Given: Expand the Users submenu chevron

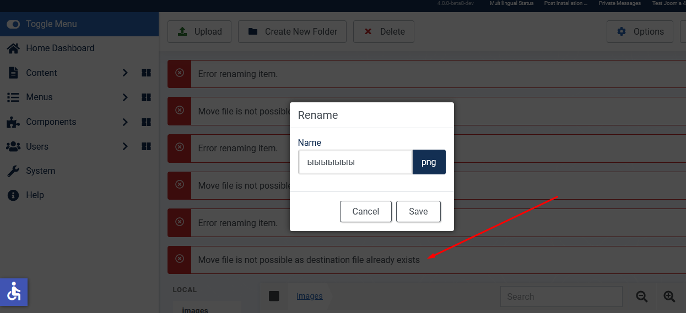Looking at the screenshot, I should pyautogui.click(x=125, y=146).
